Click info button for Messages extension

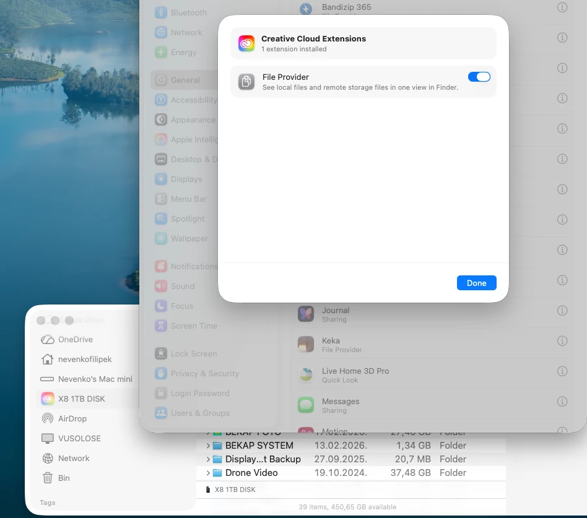(562, 402)
